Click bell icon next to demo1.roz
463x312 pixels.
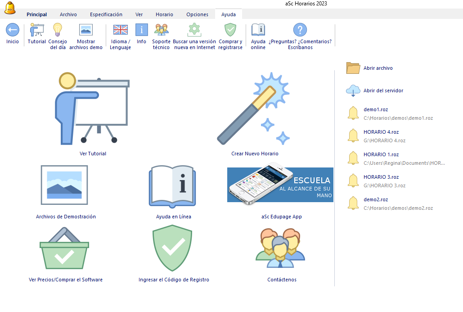[x=353, y=113]
